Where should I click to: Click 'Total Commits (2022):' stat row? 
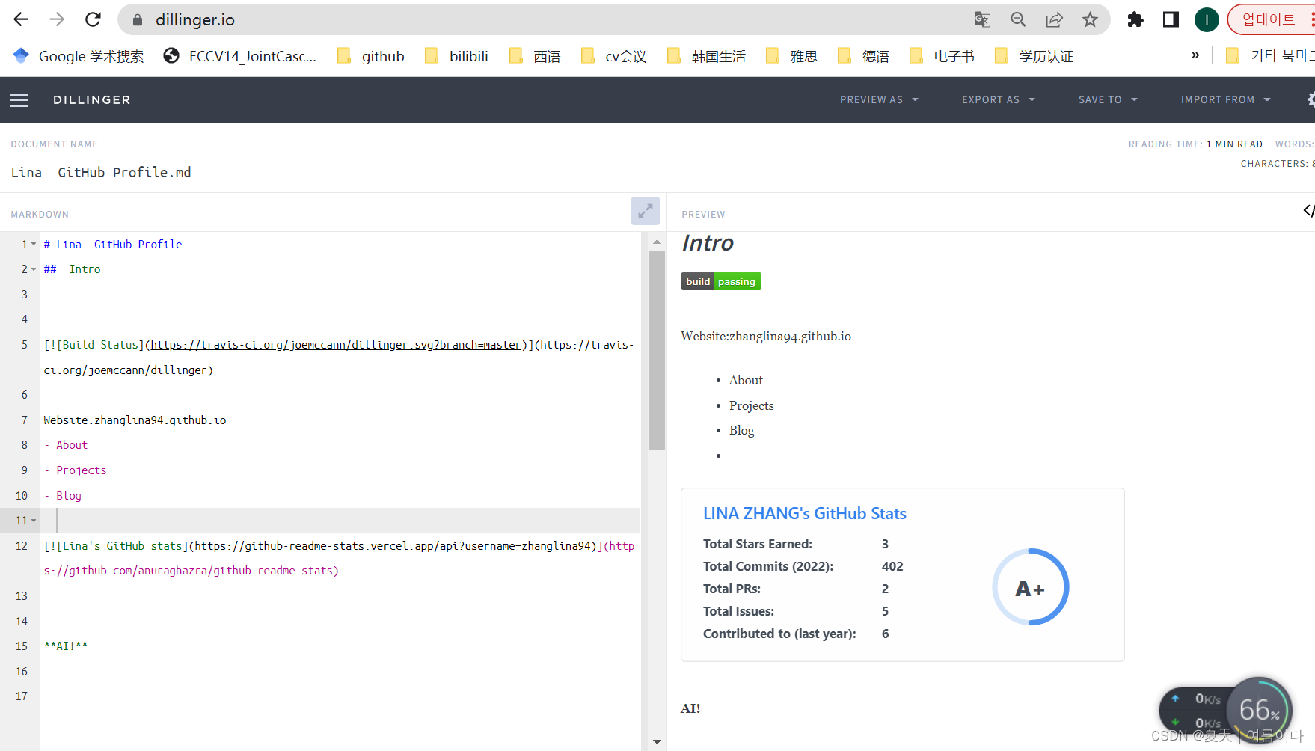[803, 566]
